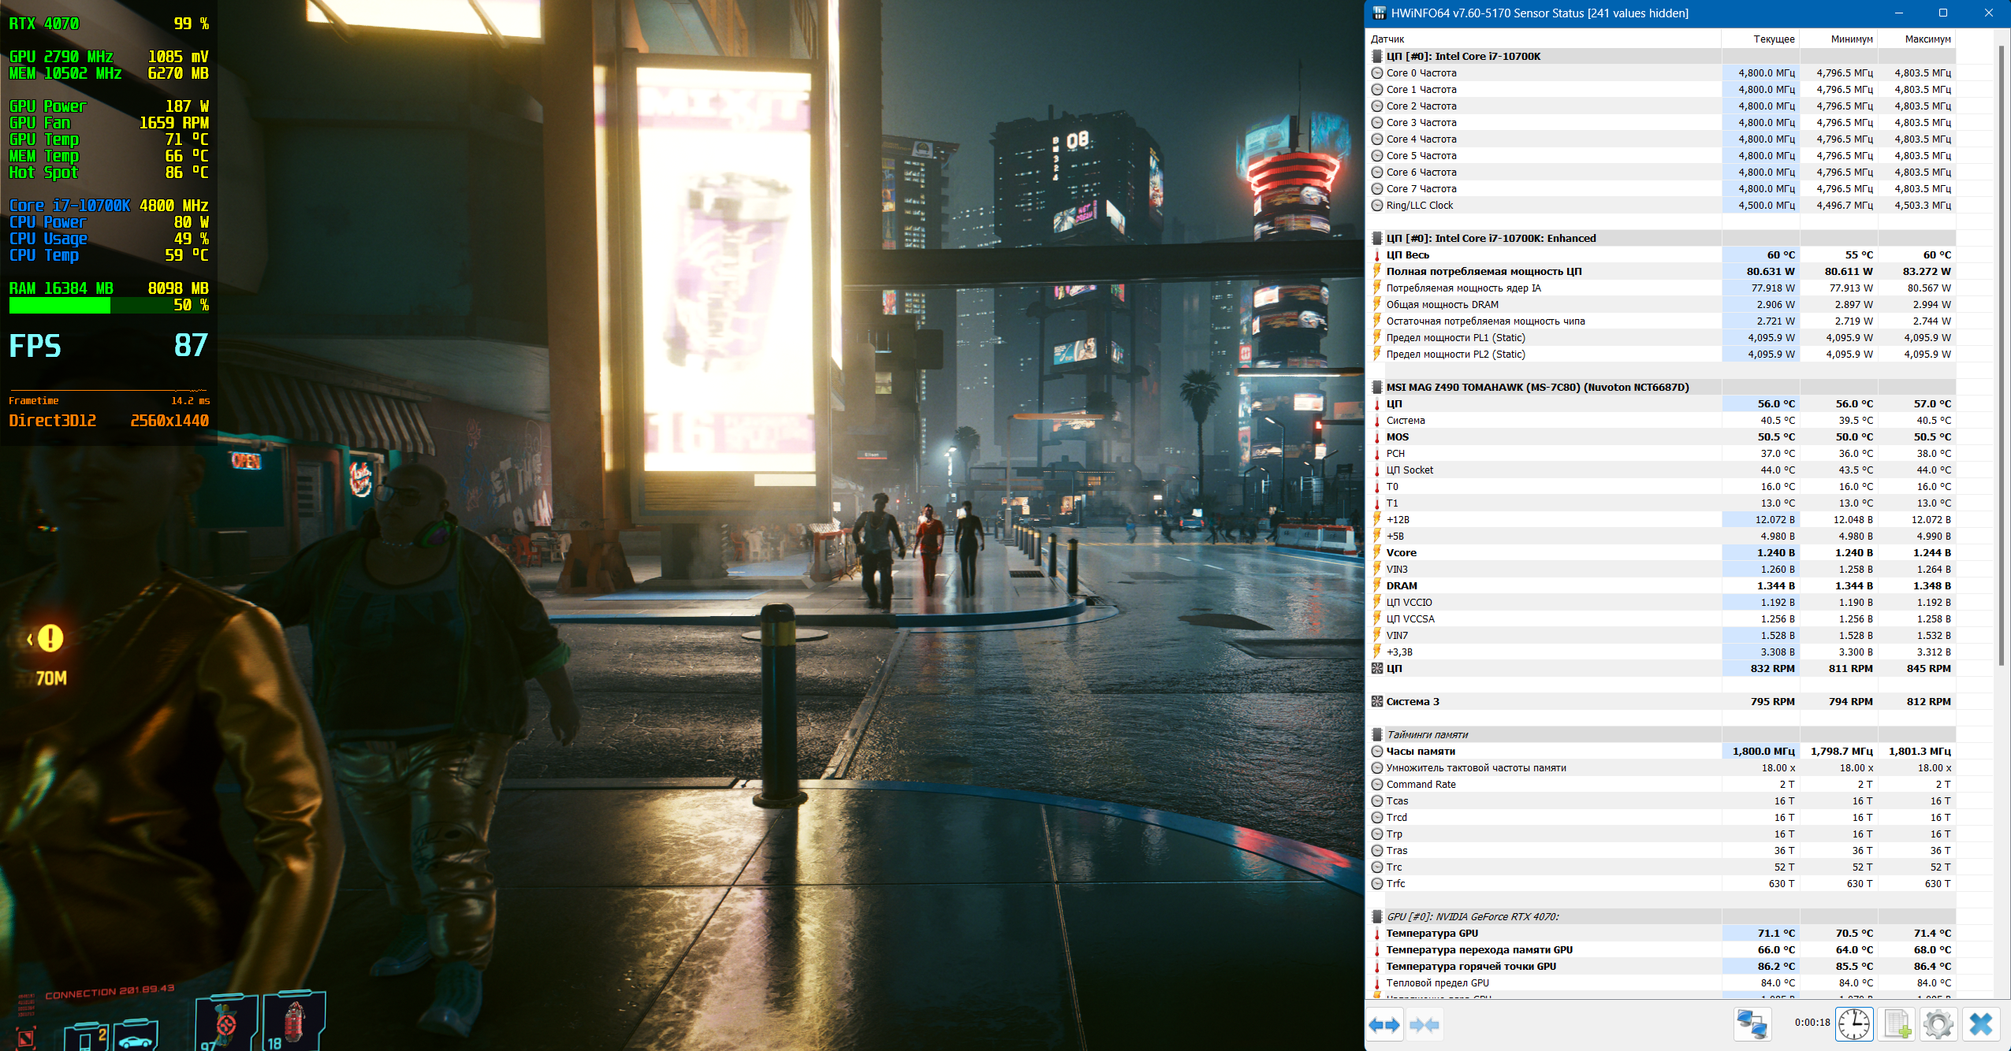Image resolution: width=2011 pixels, height=1051 pixels.
Task: Click the shrink sensor window arrows button
Action: point(1424,1025)
